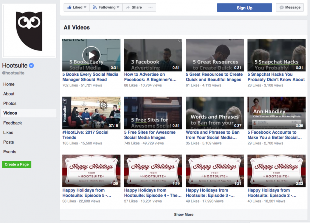Click the Hootsuite page name

15,65
